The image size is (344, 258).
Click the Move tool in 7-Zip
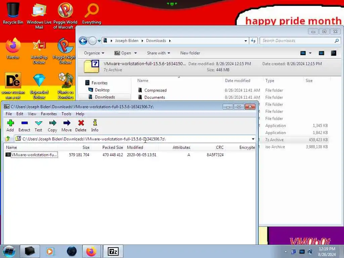67,126
